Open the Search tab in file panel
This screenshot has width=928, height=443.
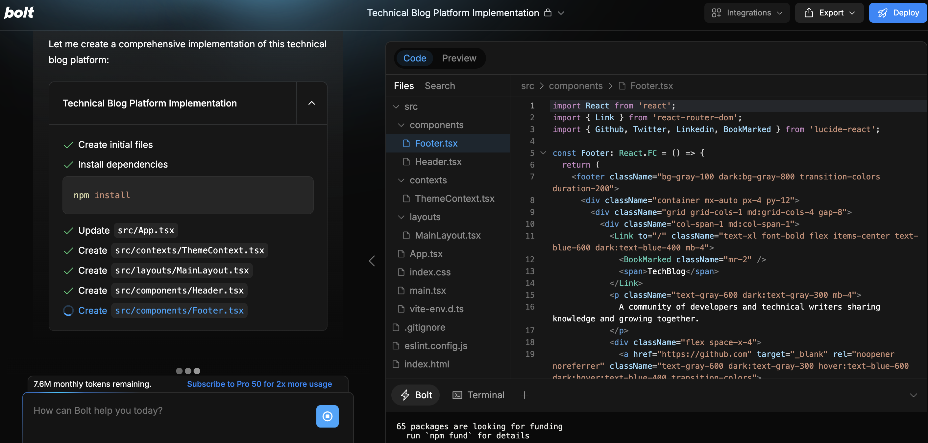pyautogui.click(x=440, y=86)
